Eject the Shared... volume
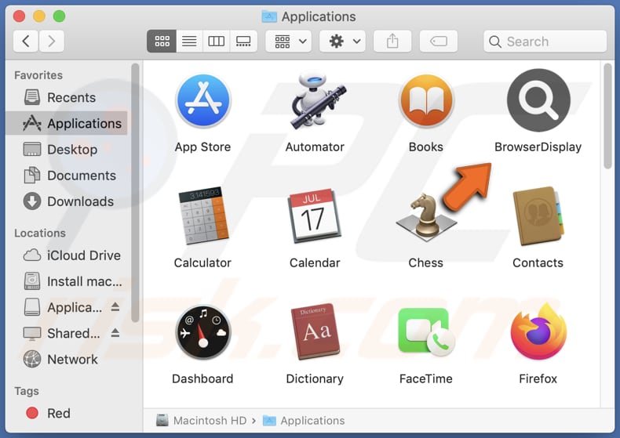The height and width of the screenshot is (438, 620). click(x=115, y=333)
